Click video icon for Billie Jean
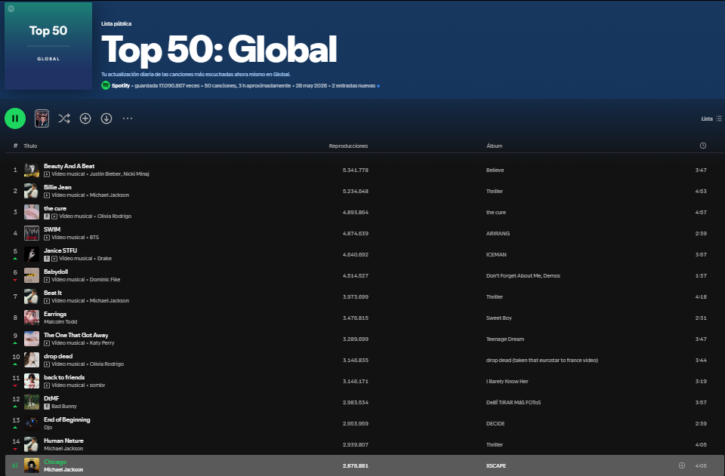Image resolution: width=725 pixels, height=476 pixels. pos(47,195)
